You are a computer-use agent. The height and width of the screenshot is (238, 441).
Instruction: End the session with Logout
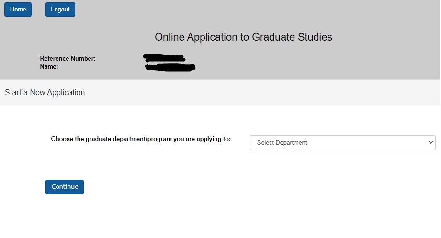click(x=60, y=10)
